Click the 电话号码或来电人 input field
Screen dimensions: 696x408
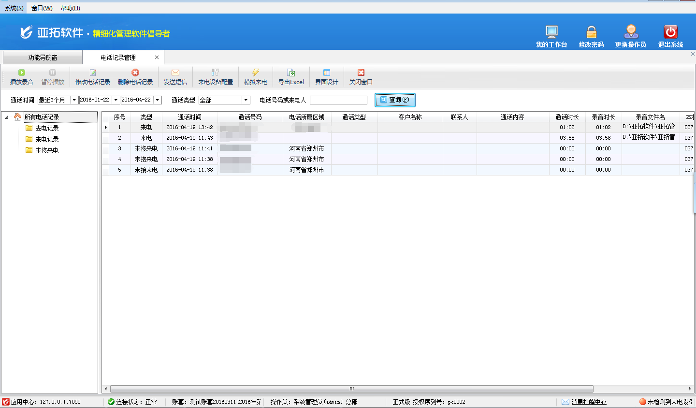pyautogui.click(x=338, y=100)
